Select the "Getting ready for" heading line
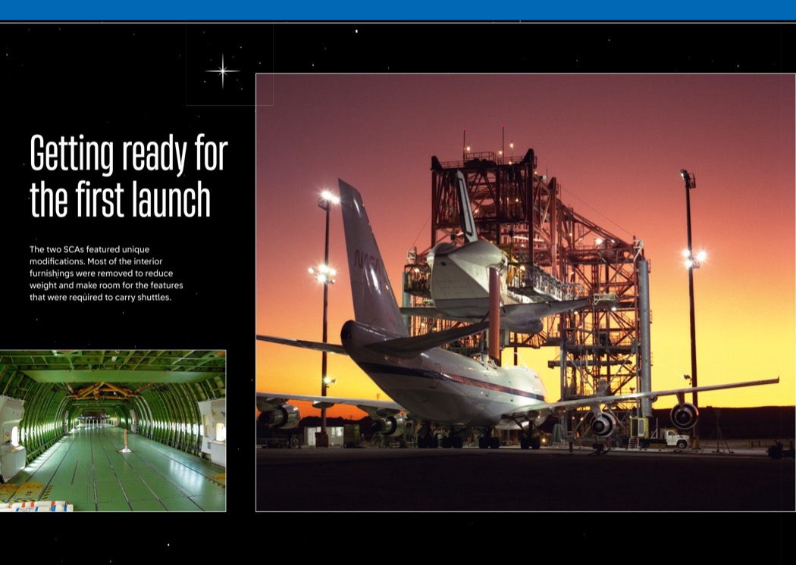 coord(129,155)
